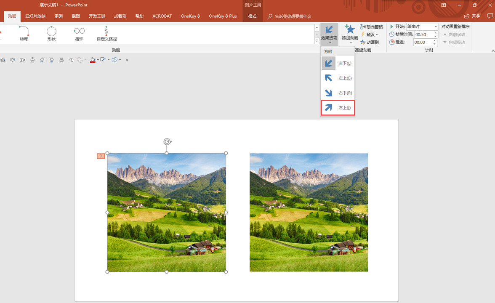The image size is (495, 303).
Task: Switch to the 帮助 tab
Action: (x=139, y=16)
